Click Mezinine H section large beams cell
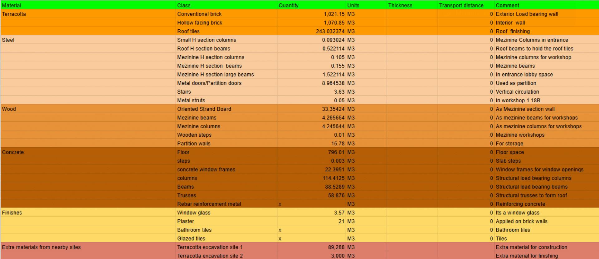The image size is (599, 259). click(x=226, y=75)
